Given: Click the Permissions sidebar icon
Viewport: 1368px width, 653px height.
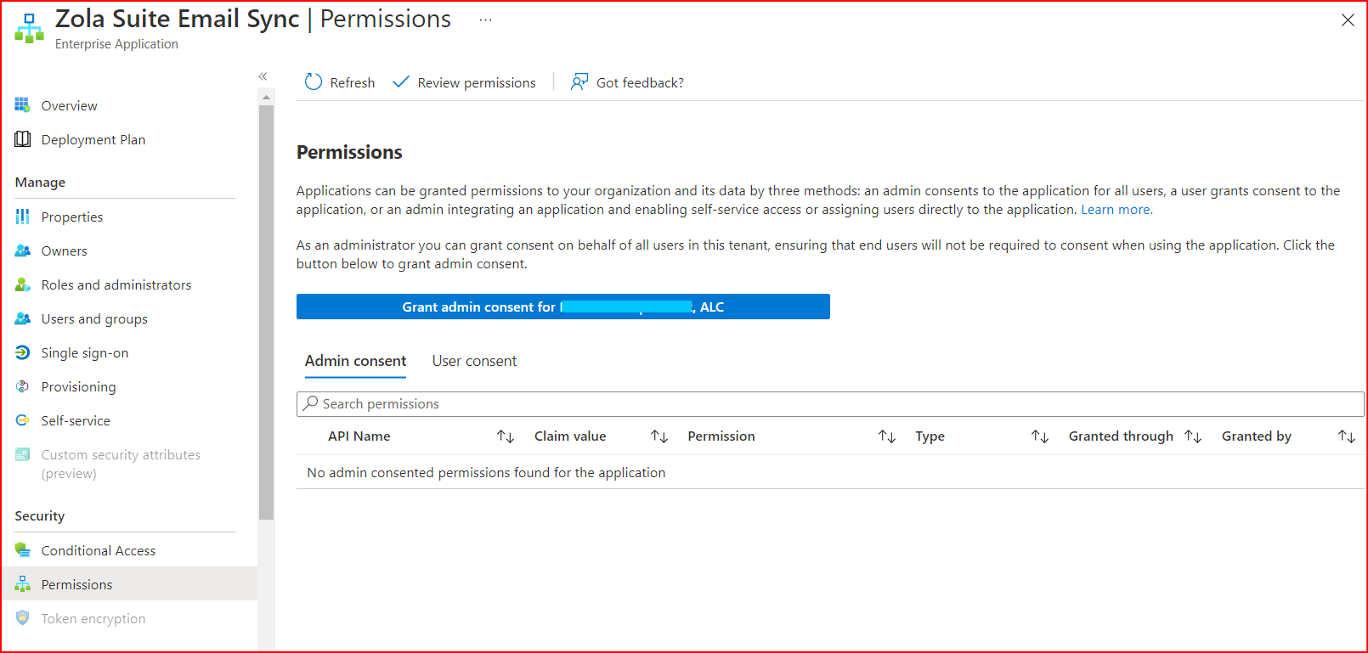Looking at the screenshot, I should pyautogui.click(x=22, y=584).
